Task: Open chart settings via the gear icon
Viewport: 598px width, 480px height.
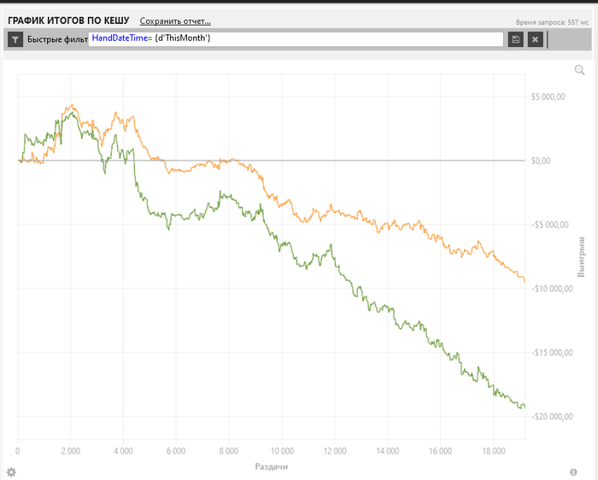Action: pos(11,472)
